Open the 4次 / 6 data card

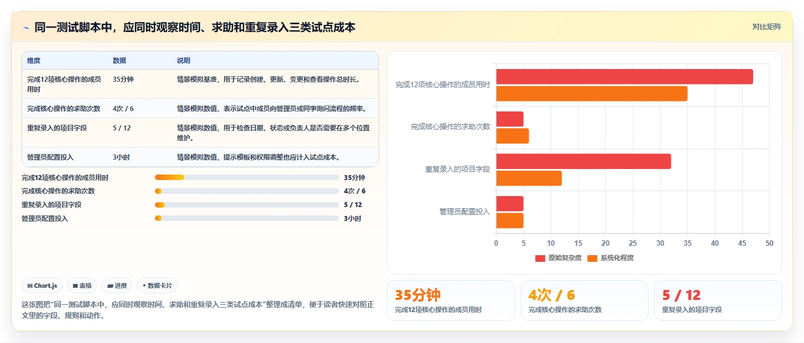(584, 300)
